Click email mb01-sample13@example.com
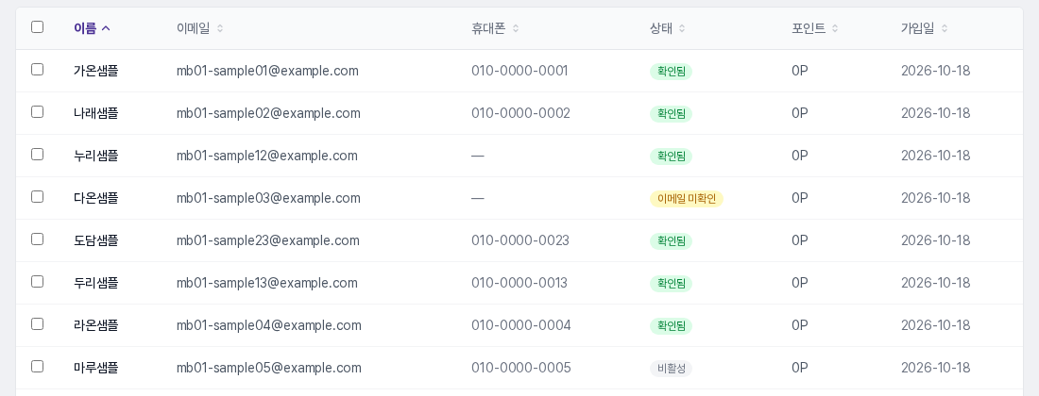Viewport: 1039px width, 396px height. point(267,282)
